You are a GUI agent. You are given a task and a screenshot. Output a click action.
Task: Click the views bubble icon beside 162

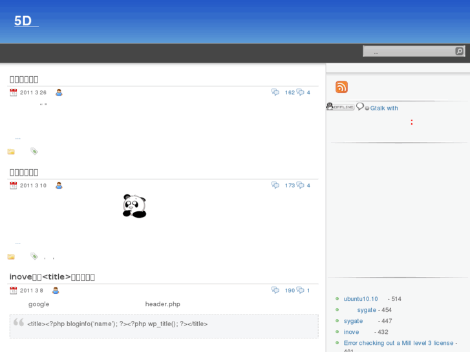coord(275,92)
